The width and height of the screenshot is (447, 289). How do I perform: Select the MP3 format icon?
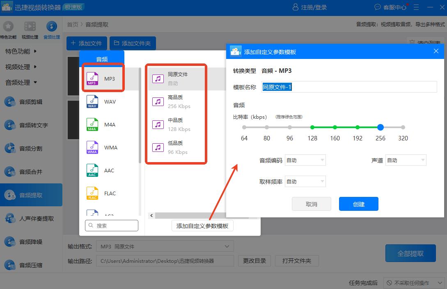[92, 79]
